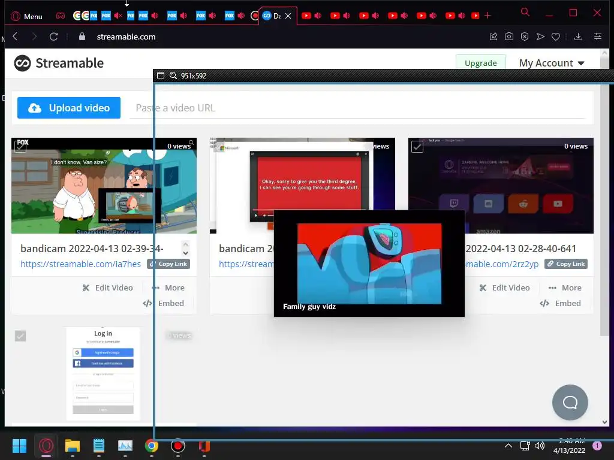The image size is (614, 460).
Task: Click the capture rectangle icon beside 951x592
Action: (x=161, y=75)
